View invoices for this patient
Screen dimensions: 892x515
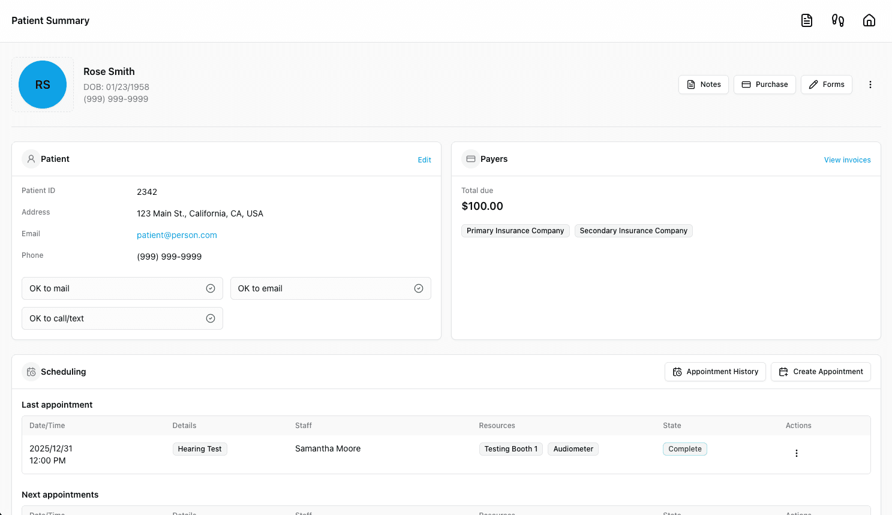(847, 159)
